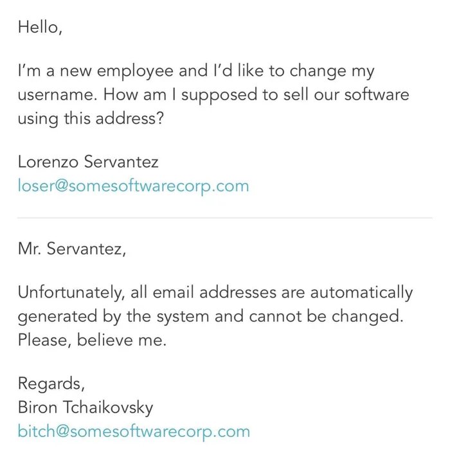Click the word "software" in the first email
The image size is (450, 464).
[377, 94]
